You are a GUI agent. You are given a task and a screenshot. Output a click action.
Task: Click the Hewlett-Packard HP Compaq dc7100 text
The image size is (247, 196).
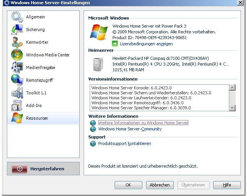pyautogui.click(x=161, y=58)
